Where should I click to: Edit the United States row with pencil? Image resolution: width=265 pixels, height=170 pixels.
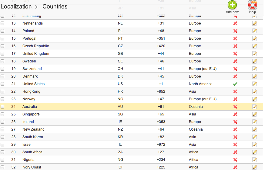(x=254, y=84)
